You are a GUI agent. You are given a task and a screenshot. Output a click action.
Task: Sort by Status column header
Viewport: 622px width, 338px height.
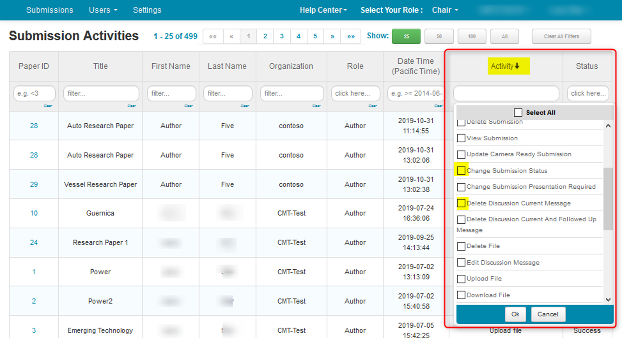coord(587,66)
